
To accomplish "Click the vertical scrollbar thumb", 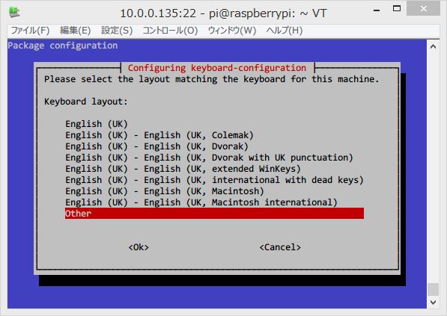I will coord(433,290).
